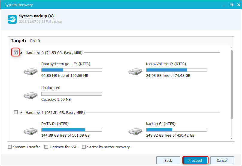This screenshot has height=166, width=242.
Task: Collapse the Hard disk 0 group
Action: point(21,53)
